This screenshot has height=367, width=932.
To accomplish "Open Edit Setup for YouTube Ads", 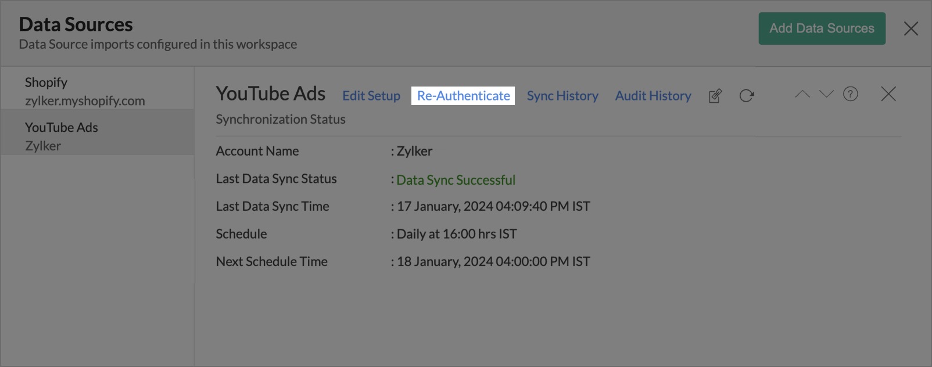I will pyautogui.click(x=371, y=96).
